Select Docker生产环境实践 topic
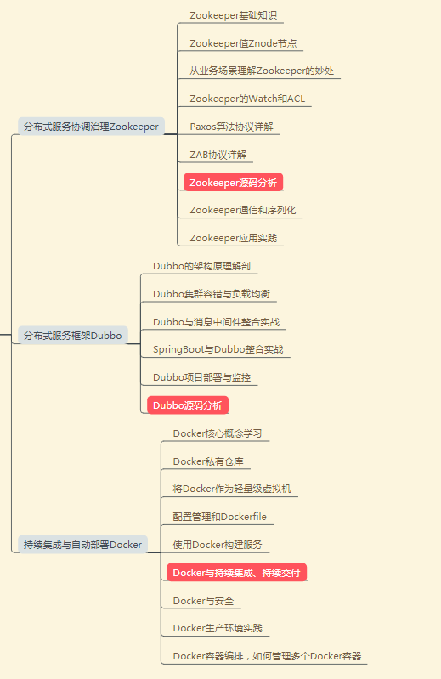 coord(218,628)
